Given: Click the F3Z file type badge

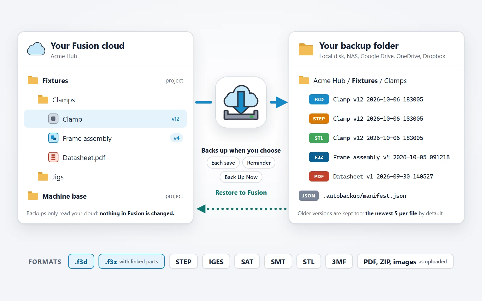Looking at the screenshot, I should click(x=319, y=157).
